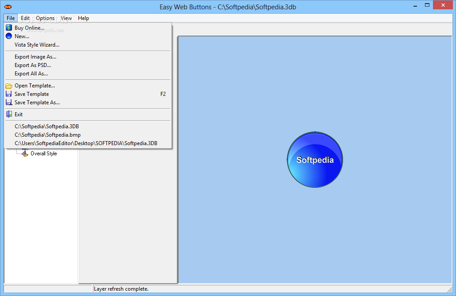Click the Softpedia button preview
This screenshot has height=296, width=456.
315,160
